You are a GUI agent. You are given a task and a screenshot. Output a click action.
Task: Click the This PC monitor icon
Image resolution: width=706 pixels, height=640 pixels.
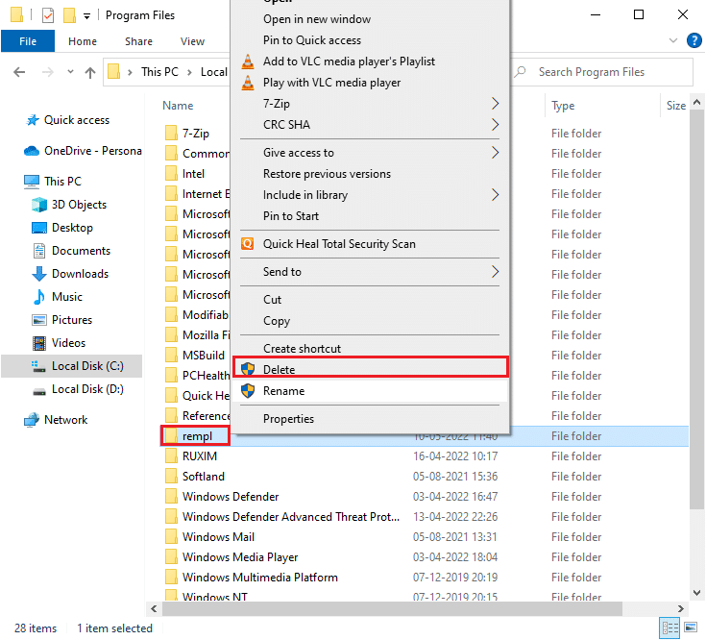click(x=32, y=182)
